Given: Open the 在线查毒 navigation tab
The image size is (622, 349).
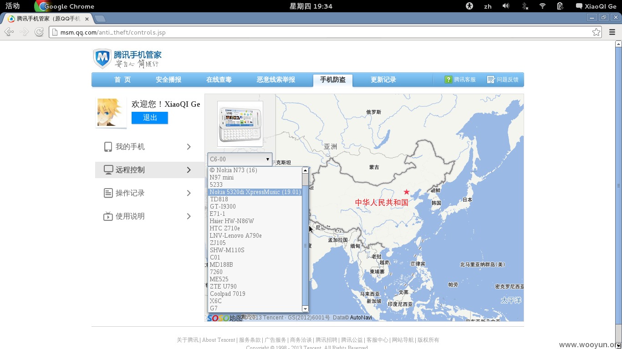Looking at the screenshot, I should pos(219,80).
